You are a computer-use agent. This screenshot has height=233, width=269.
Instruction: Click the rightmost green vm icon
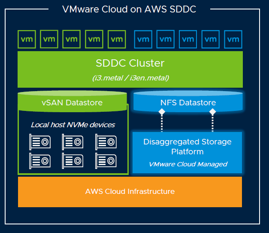tap(117, 39)
